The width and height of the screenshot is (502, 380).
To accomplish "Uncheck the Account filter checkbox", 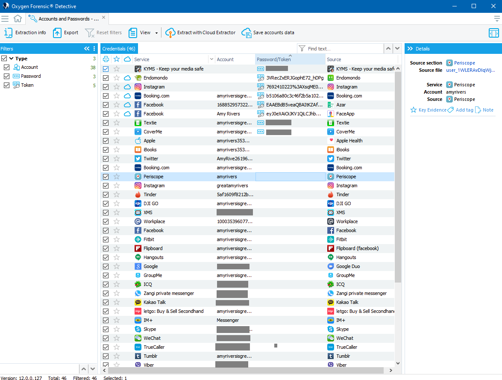I will pyautogui.click(x=6, y=68).
